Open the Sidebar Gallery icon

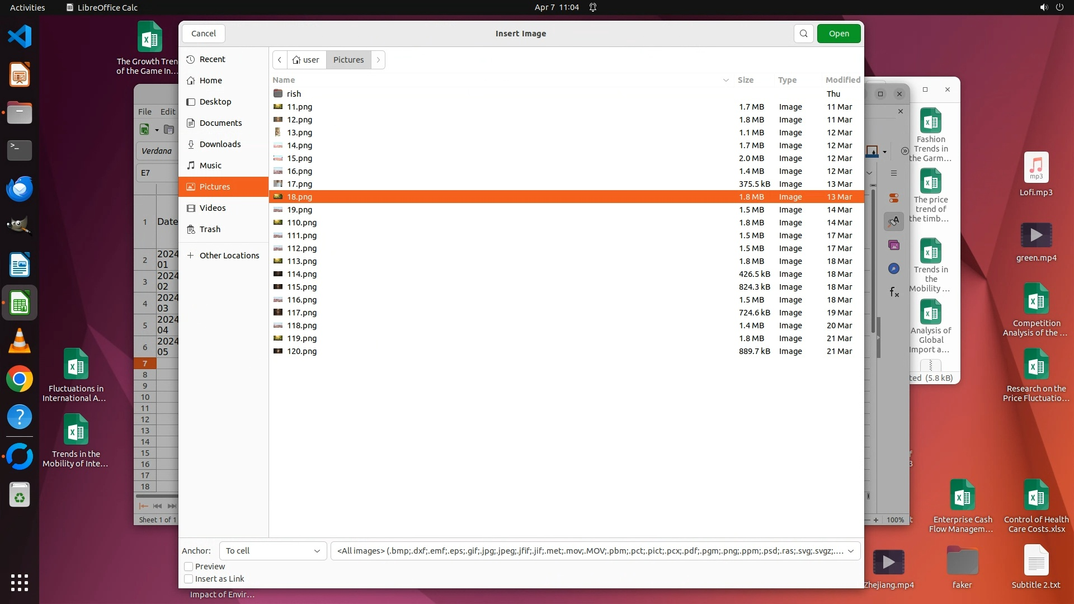(x=894, y=245)
